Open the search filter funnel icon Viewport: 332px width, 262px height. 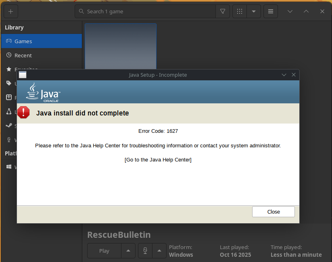point(223,11)
